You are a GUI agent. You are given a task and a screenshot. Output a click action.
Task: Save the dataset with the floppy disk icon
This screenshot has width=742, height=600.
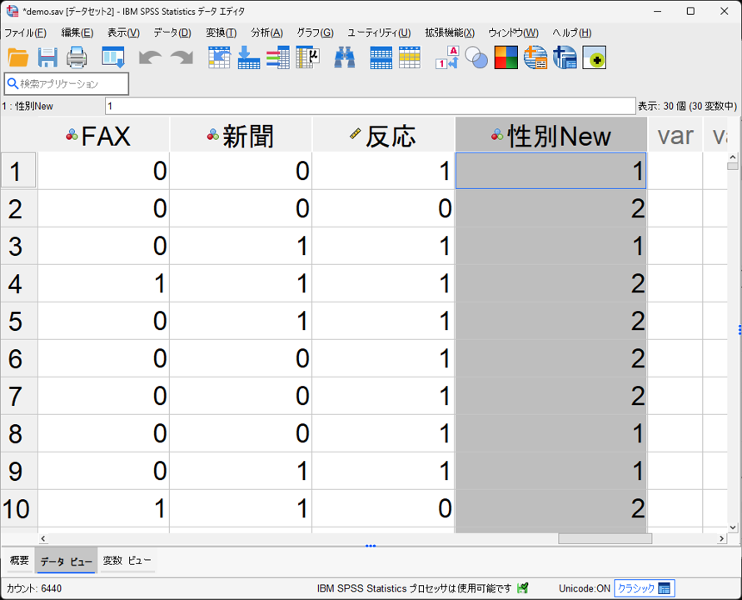click(x=47, y=57)
